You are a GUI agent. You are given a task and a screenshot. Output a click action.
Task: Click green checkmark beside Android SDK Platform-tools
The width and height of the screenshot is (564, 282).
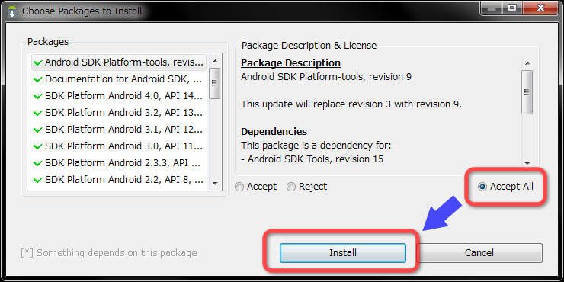click(37, 63)
